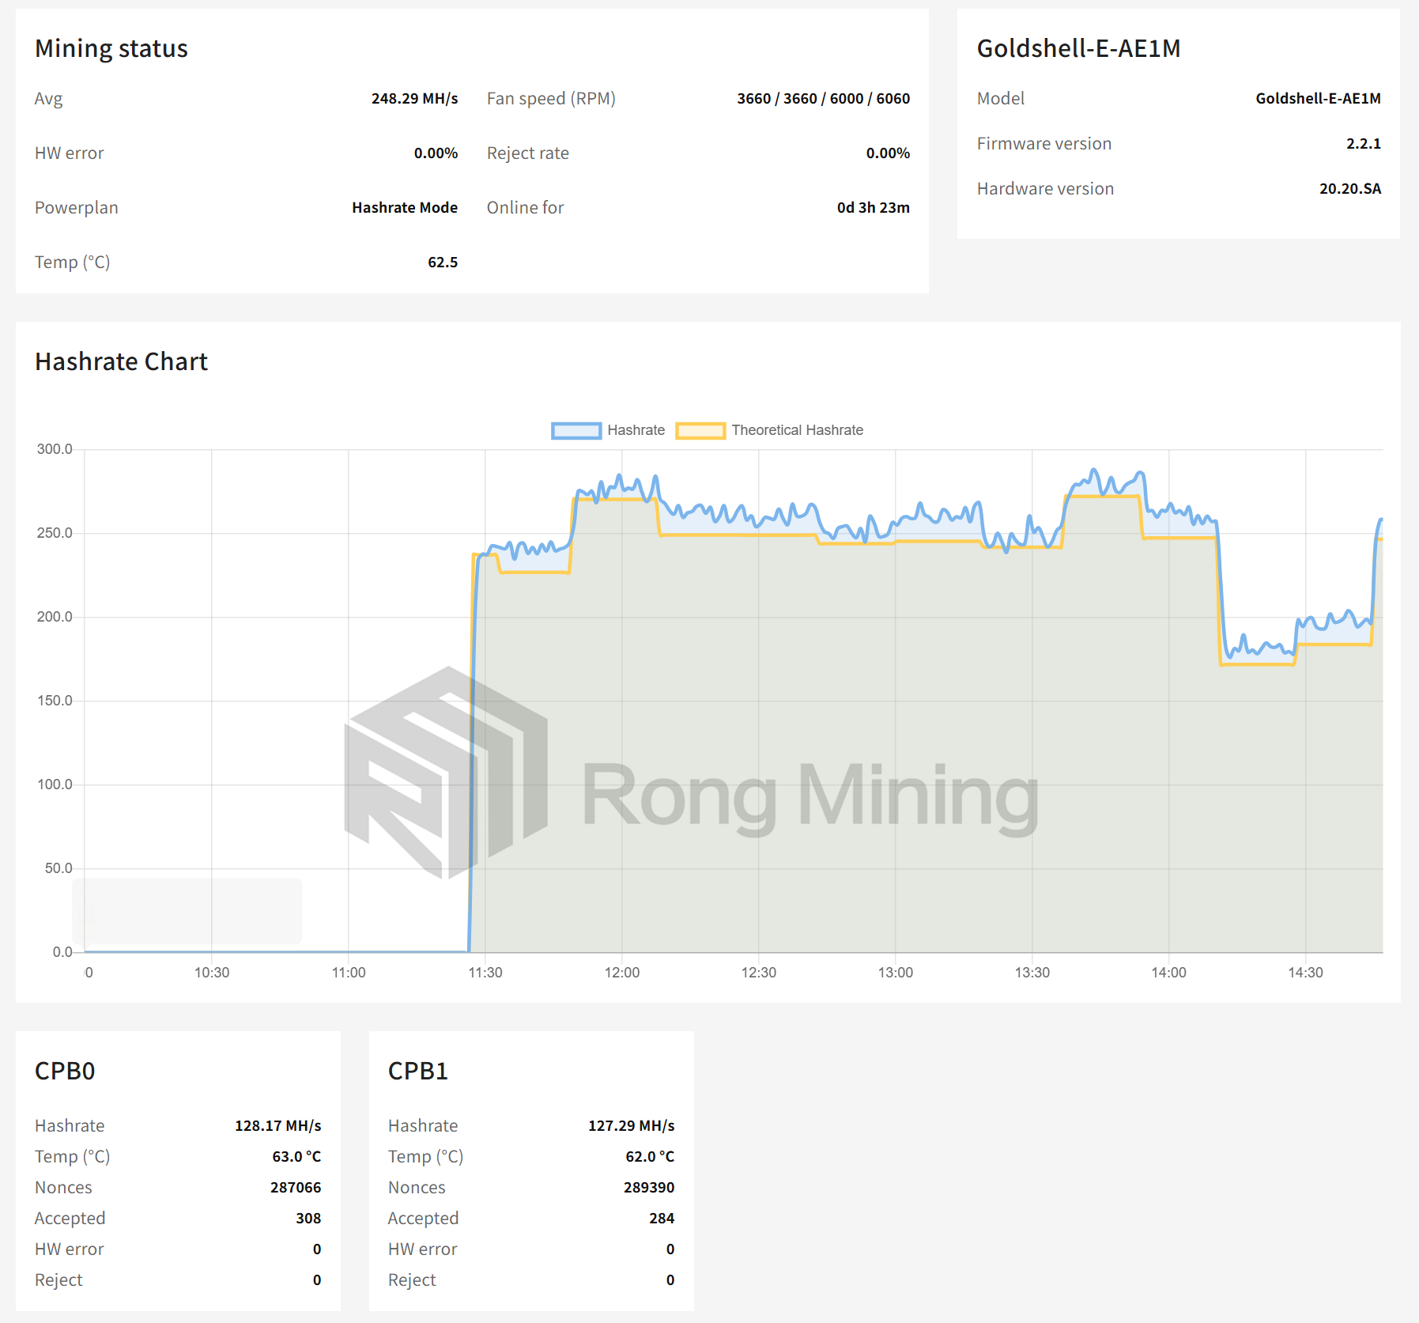This screenshot has height=1323, width=1419.
Task: Click the Mining status panel header
Action: click(x=111, y=47)
